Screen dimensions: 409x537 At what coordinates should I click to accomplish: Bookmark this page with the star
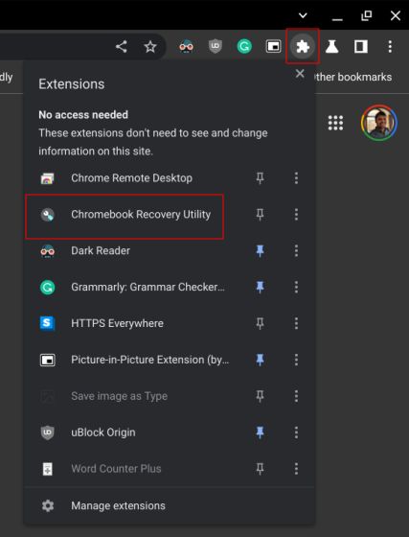[150, 47]
